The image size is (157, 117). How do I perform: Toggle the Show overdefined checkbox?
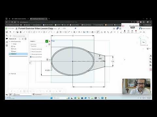pos(31,57)
